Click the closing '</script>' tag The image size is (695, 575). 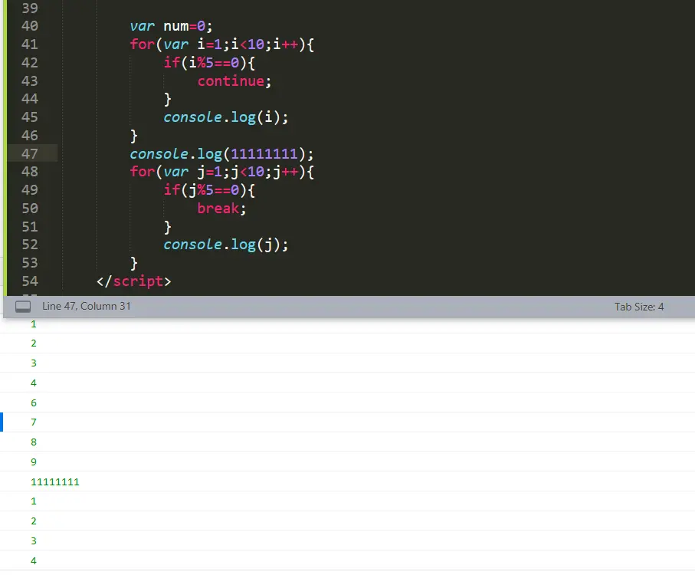[133, 281]
